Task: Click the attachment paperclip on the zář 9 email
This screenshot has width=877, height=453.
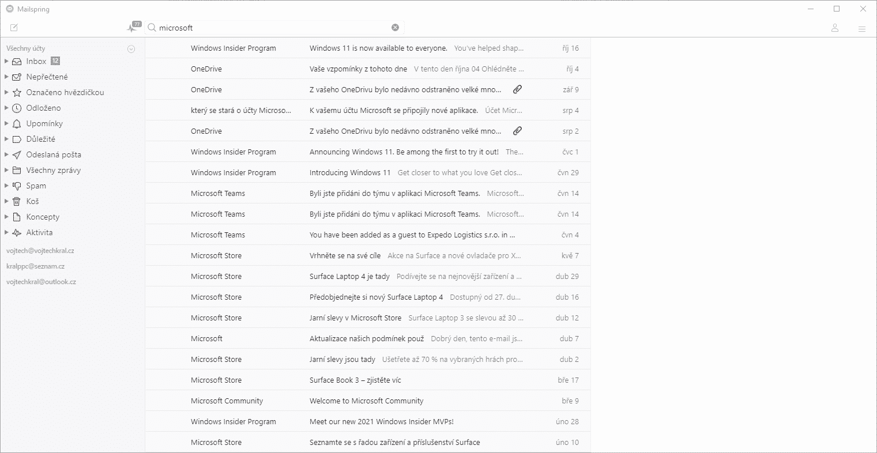Action: coord(517,90)
